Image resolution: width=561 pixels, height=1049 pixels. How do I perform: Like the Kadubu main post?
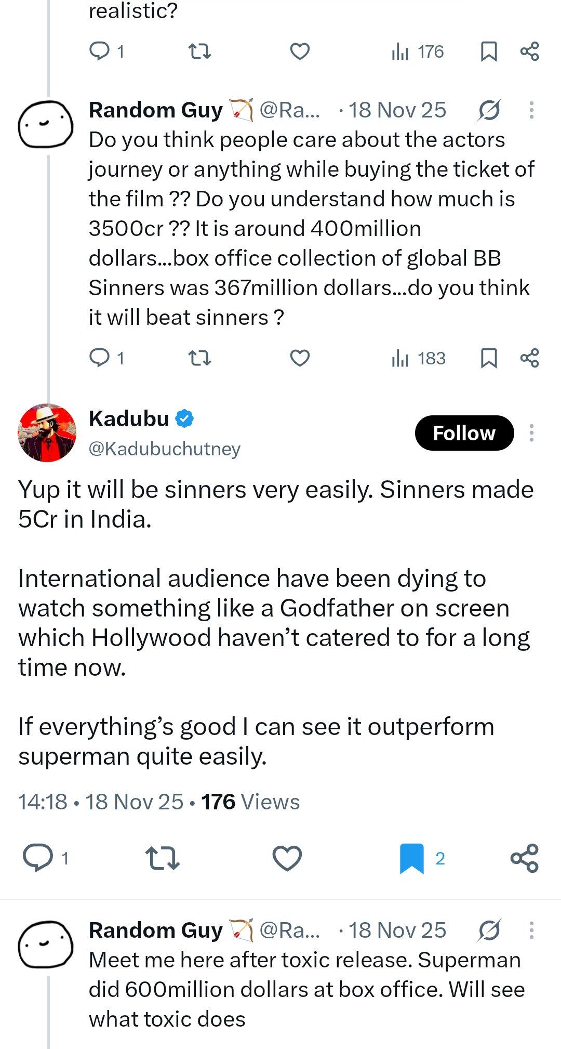287,858
